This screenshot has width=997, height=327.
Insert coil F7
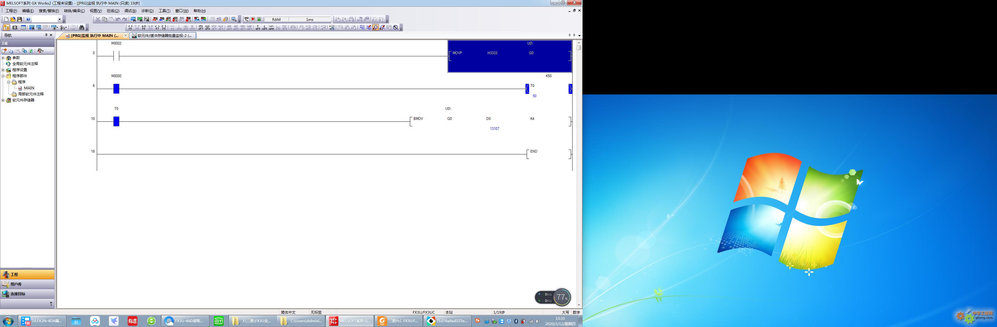coord(157,28)
